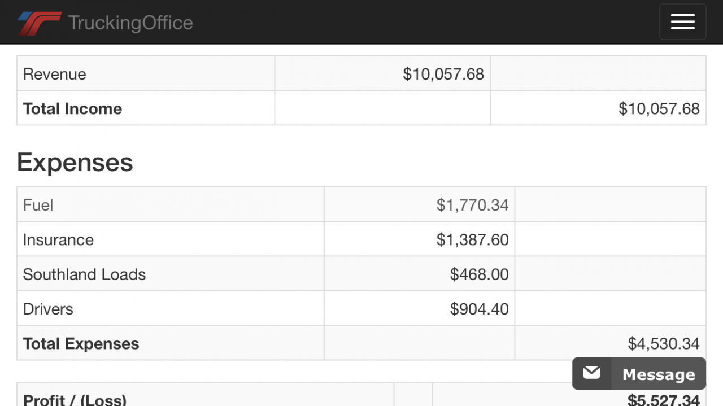This screenshot has width=723, height=406.
Task: Click the TruckingOffice logo icon
Action: (x=39, y=23)
